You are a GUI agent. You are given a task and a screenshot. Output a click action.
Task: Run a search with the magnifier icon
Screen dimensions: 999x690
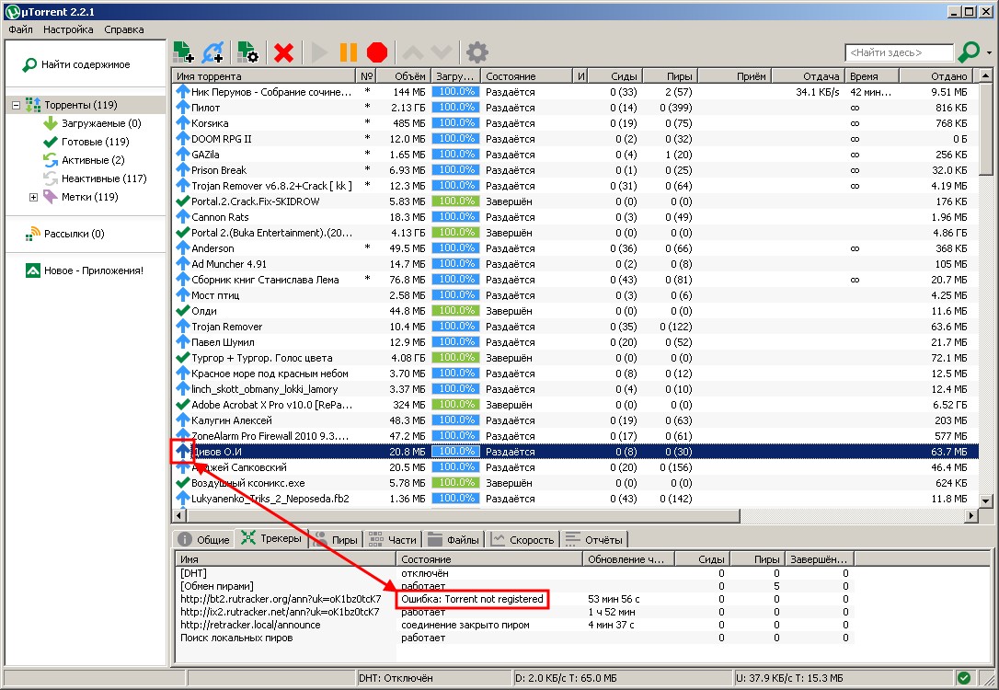pyautogui.click(x=967, y=52)
